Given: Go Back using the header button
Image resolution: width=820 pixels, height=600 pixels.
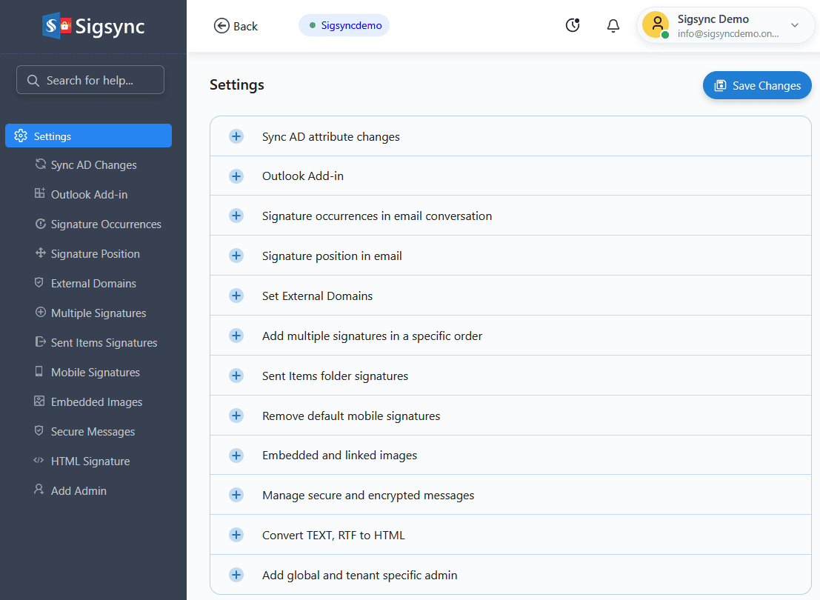Looking at the screenshot, I should pos(236,26).
